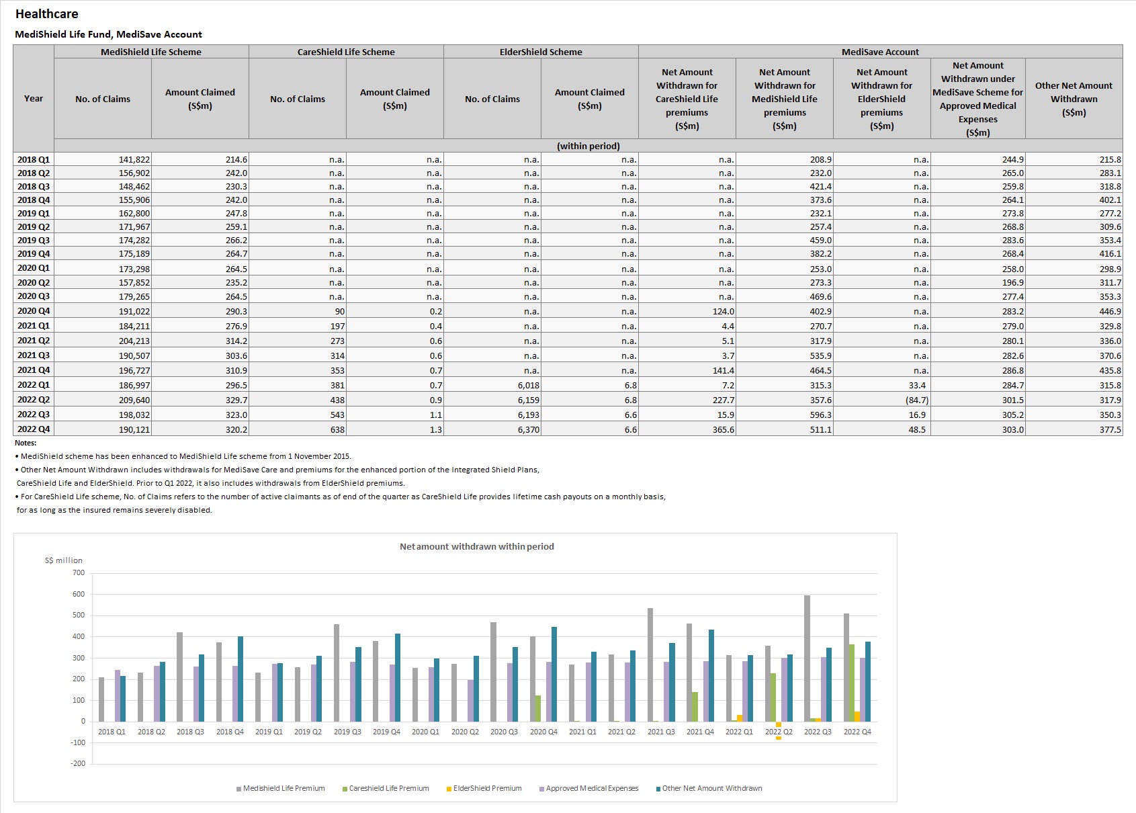Click 'Net Amount Withdrawn for CareShield Life premiums' header
The image size is (1136, 813).
click(x=687, y=99)
